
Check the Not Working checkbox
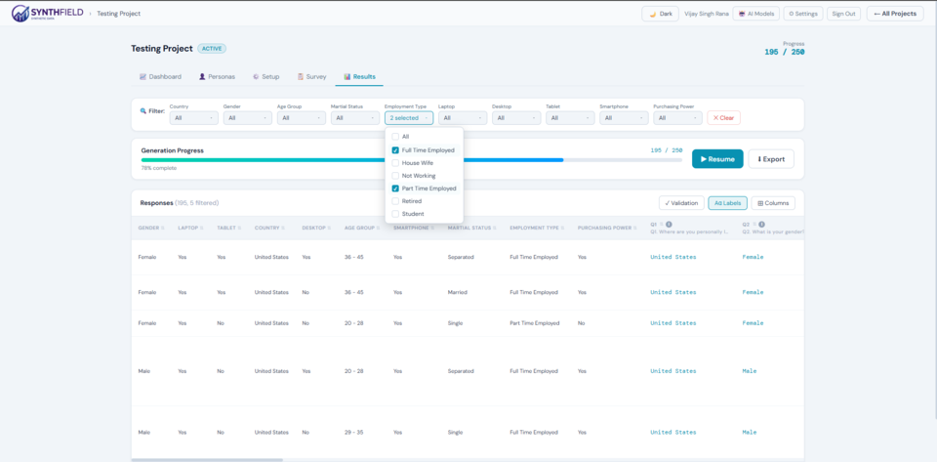point(395,176)
